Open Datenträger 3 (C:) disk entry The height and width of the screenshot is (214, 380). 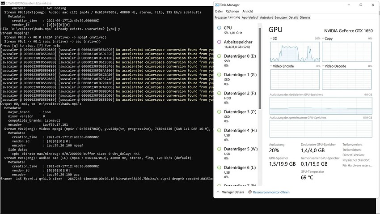tap(237, 116)
